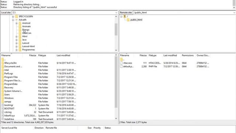
Task: Expand the Java folder node
Action: point(17,40)
